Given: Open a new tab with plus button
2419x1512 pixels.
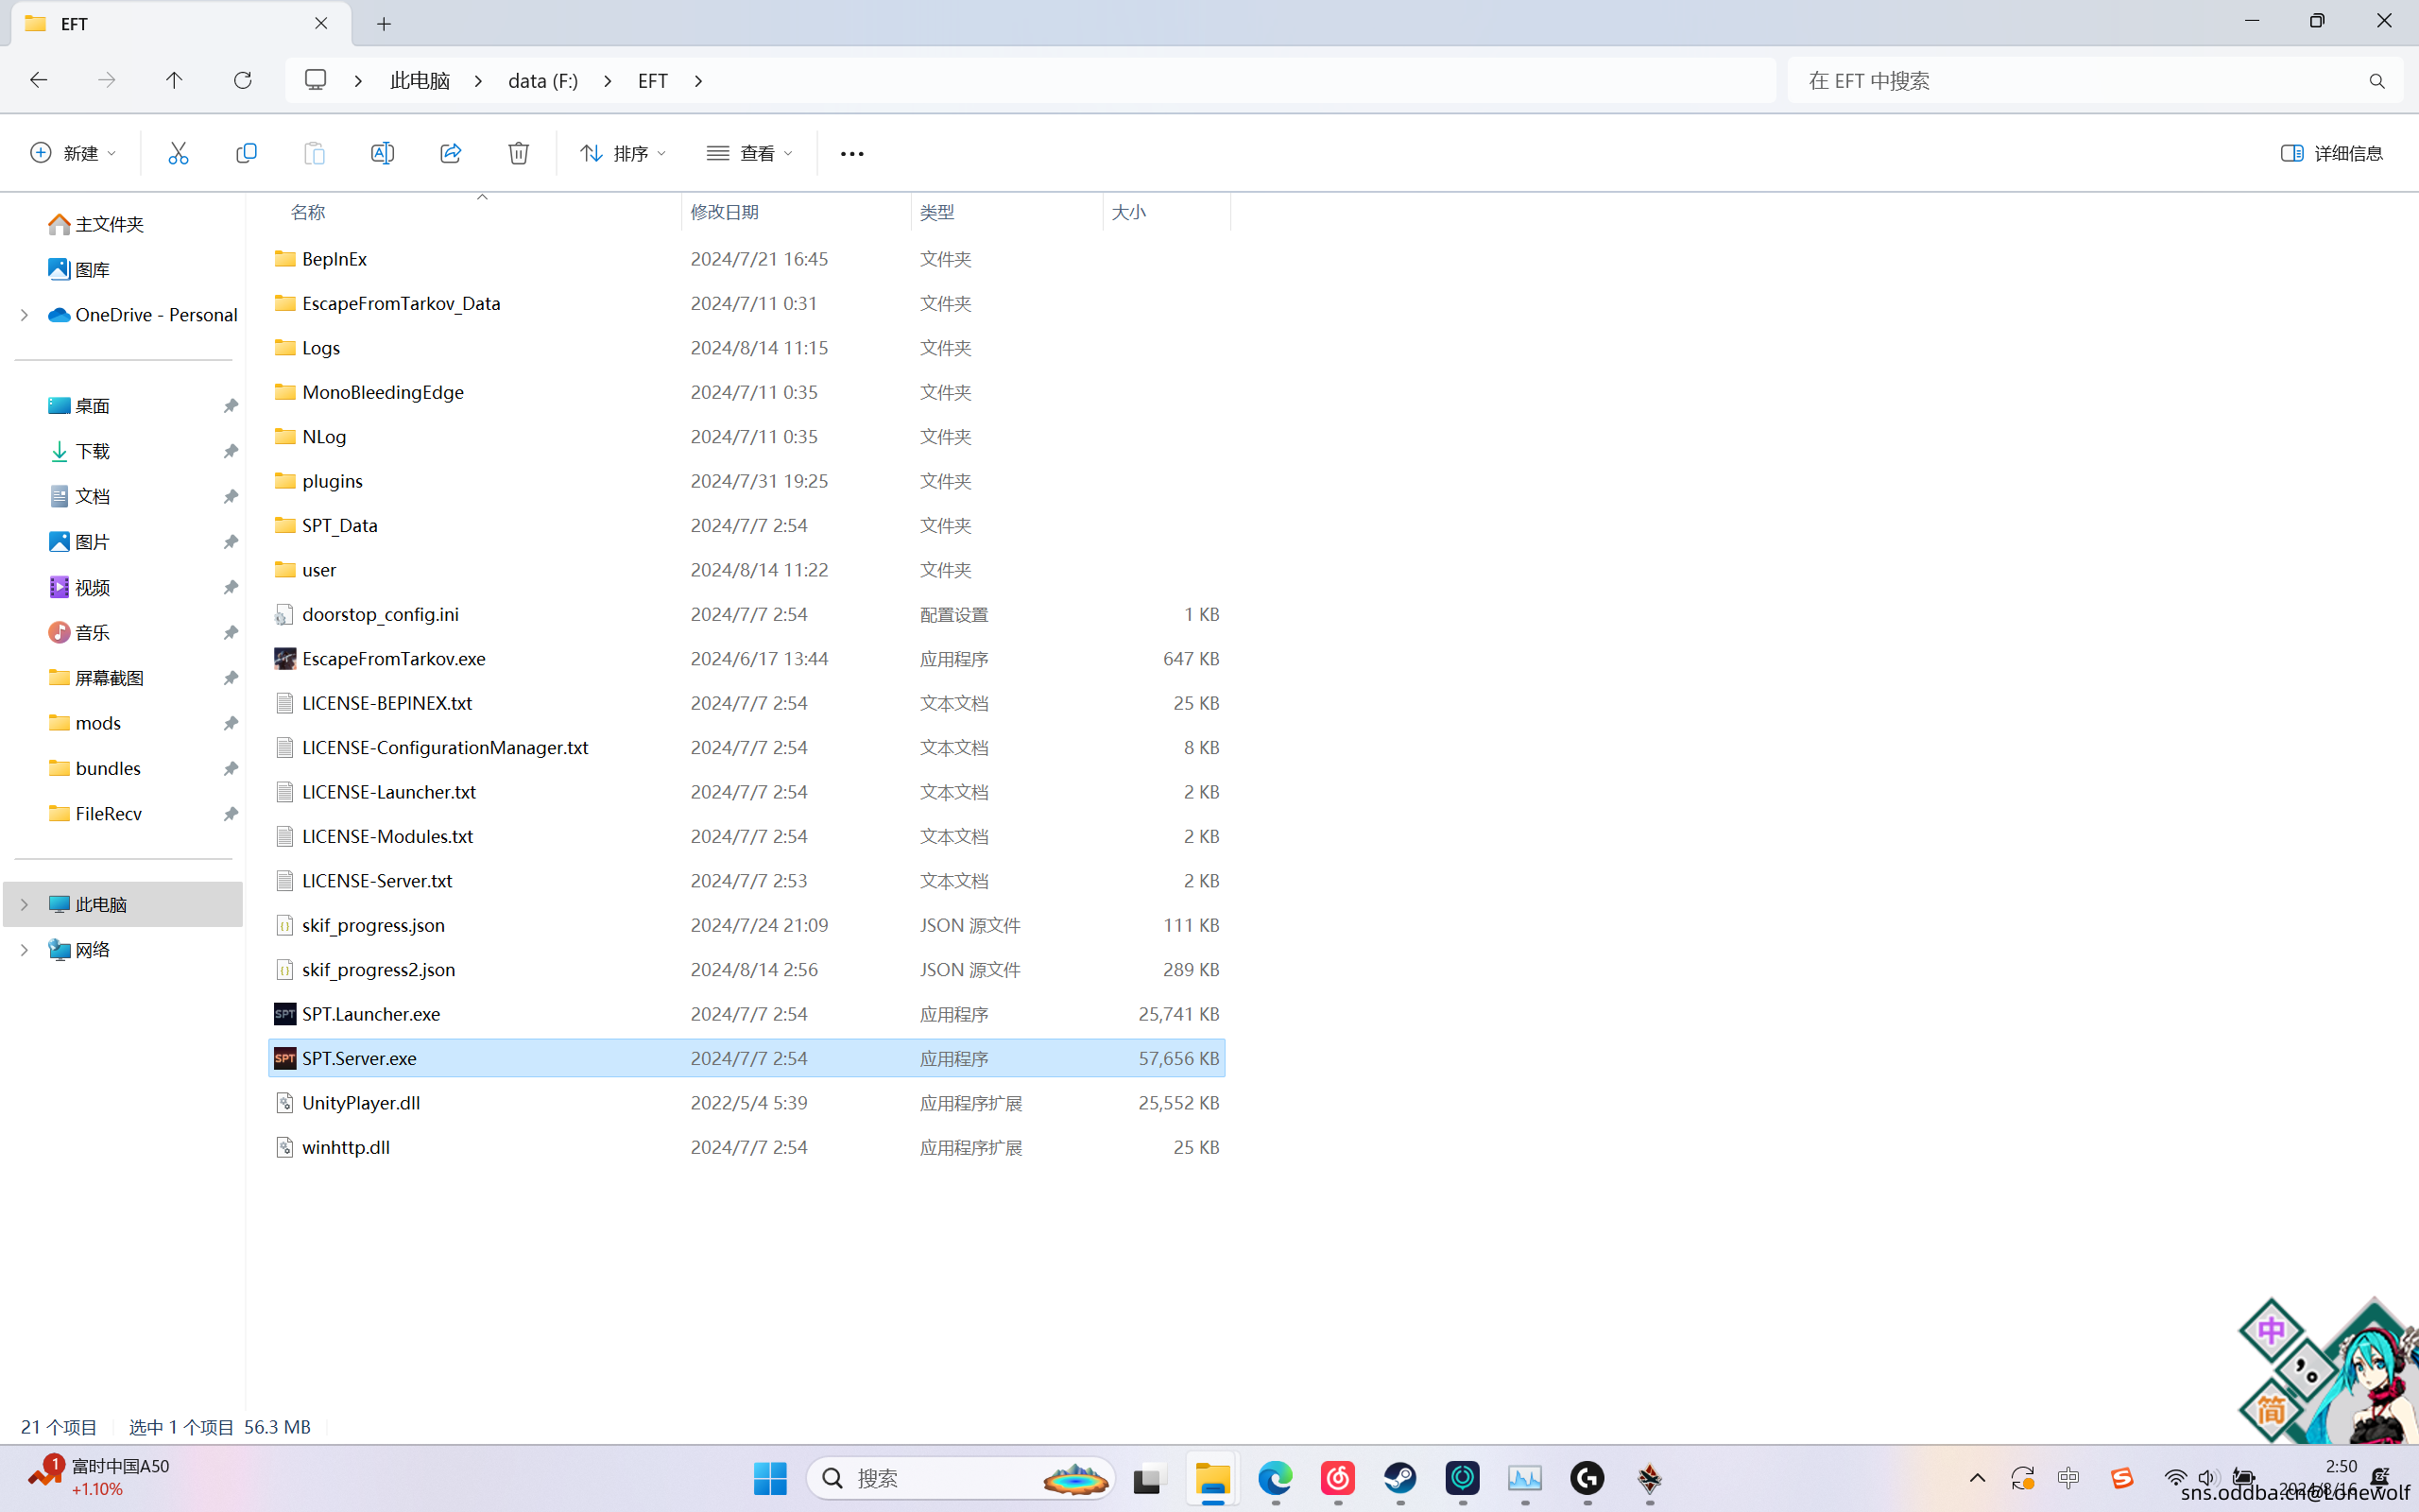Looking at the screenshot, I should (384, 24).
